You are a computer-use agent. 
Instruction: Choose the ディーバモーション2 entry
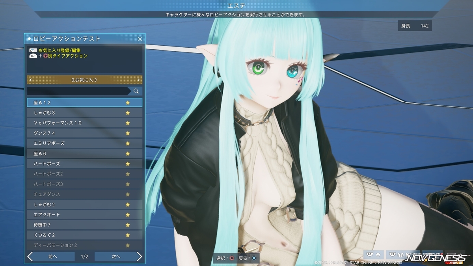coord(84,246)
